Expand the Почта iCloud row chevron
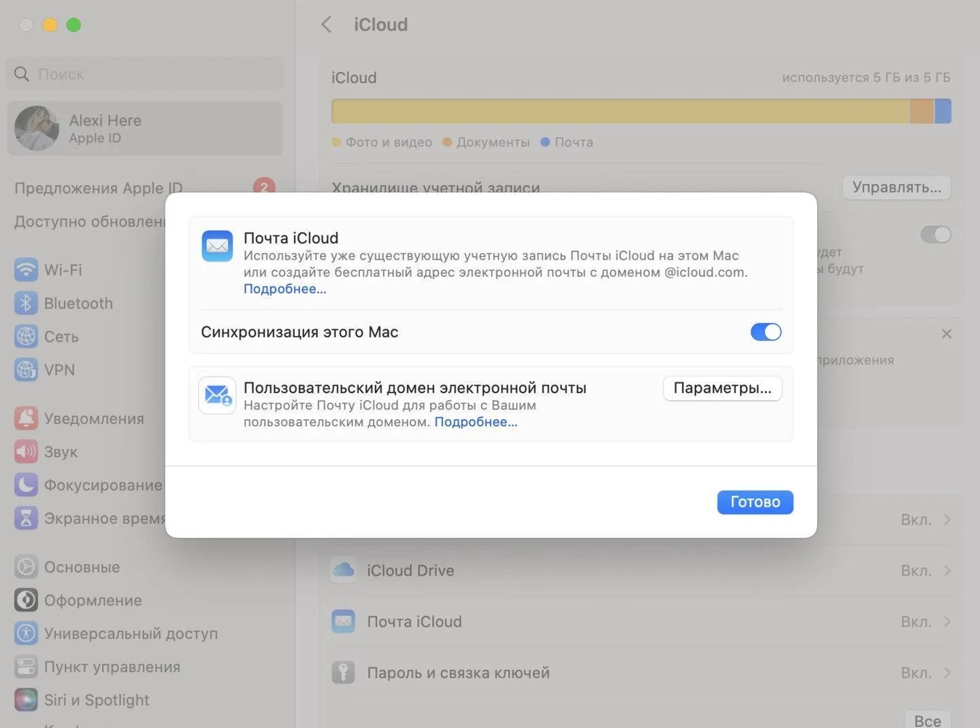 point(947,622)
